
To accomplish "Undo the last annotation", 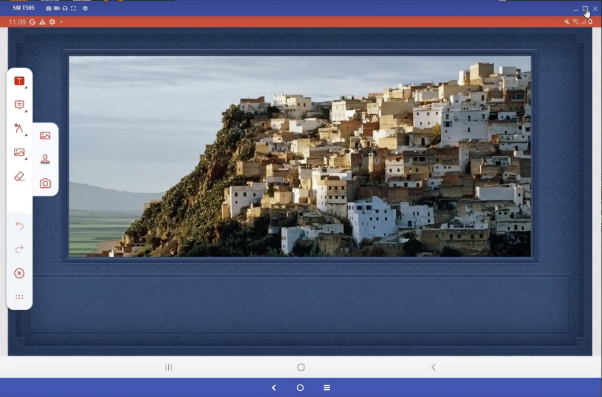I will click(19, 226).
